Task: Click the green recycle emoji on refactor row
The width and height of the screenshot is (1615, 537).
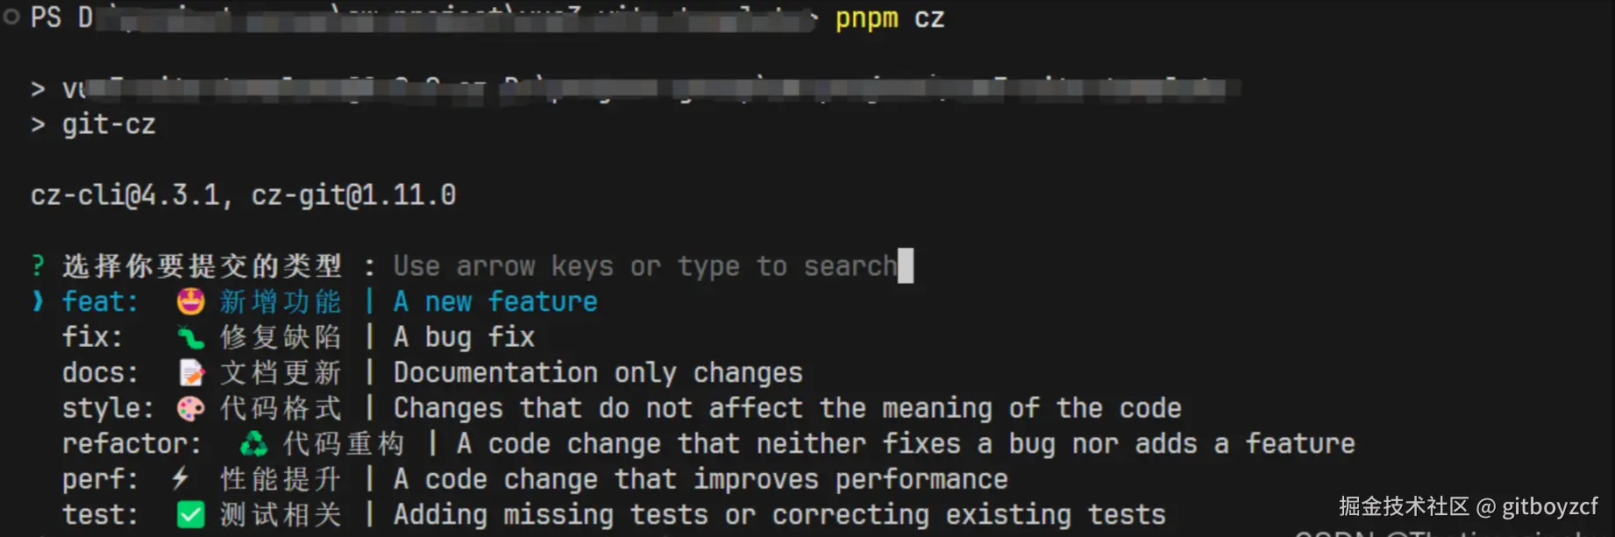Action: pos(253,444)
